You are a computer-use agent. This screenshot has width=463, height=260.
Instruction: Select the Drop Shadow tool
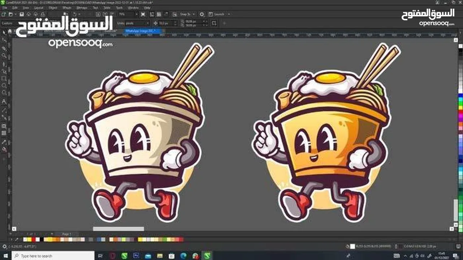4,126
